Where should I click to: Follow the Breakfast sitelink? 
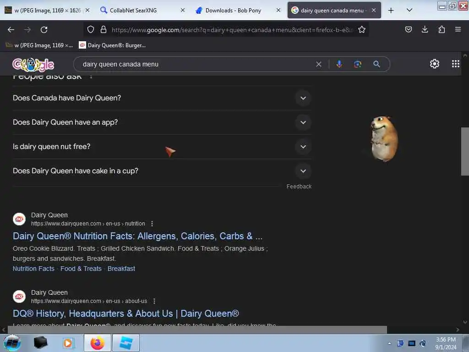(x=121, y=269)
